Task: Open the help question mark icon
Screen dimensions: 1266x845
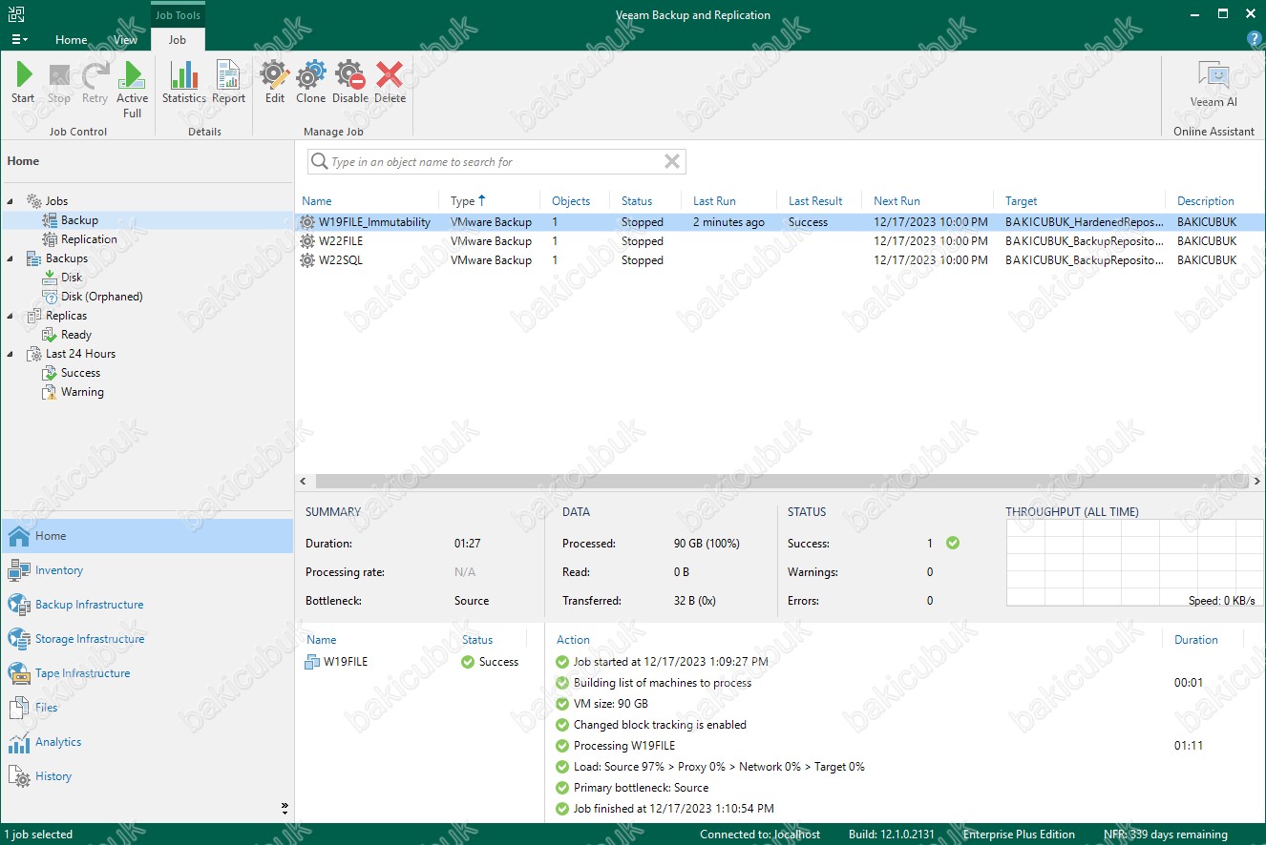Action: (1255, 39)
